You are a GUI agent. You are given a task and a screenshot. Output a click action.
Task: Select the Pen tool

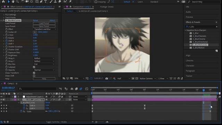click(x=41, y=1)
